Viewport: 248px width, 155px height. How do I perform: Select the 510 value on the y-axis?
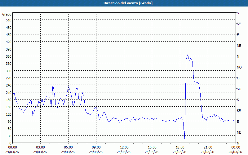click(7, 20)
